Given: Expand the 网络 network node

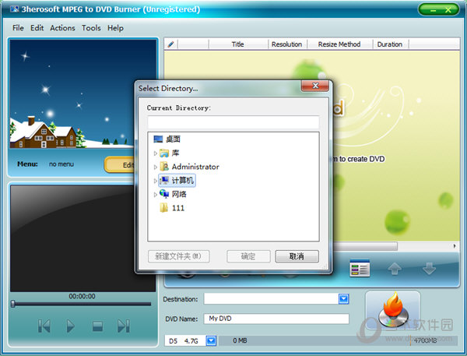Looking at the screenshot, I should coord(155,195).
